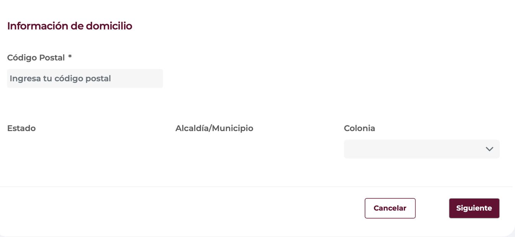The image size is (515, 237).
Task: Click the "Ingresa tu código postal" placeholder
Action: pyautogui.click(x=60, y=78)
